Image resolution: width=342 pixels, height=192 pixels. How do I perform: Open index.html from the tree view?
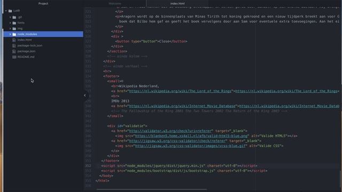[x=25, y=40]
